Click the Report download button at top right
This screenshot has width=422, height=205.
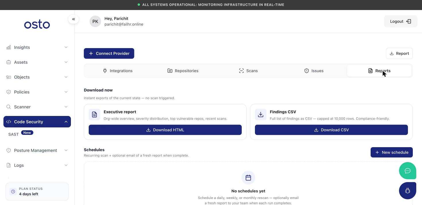pos(399,54)
